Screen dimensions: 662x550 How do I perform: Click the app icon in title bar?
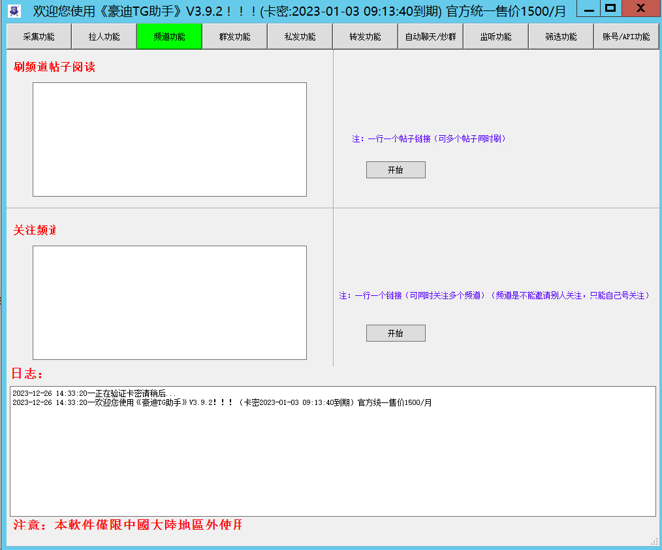14,10
